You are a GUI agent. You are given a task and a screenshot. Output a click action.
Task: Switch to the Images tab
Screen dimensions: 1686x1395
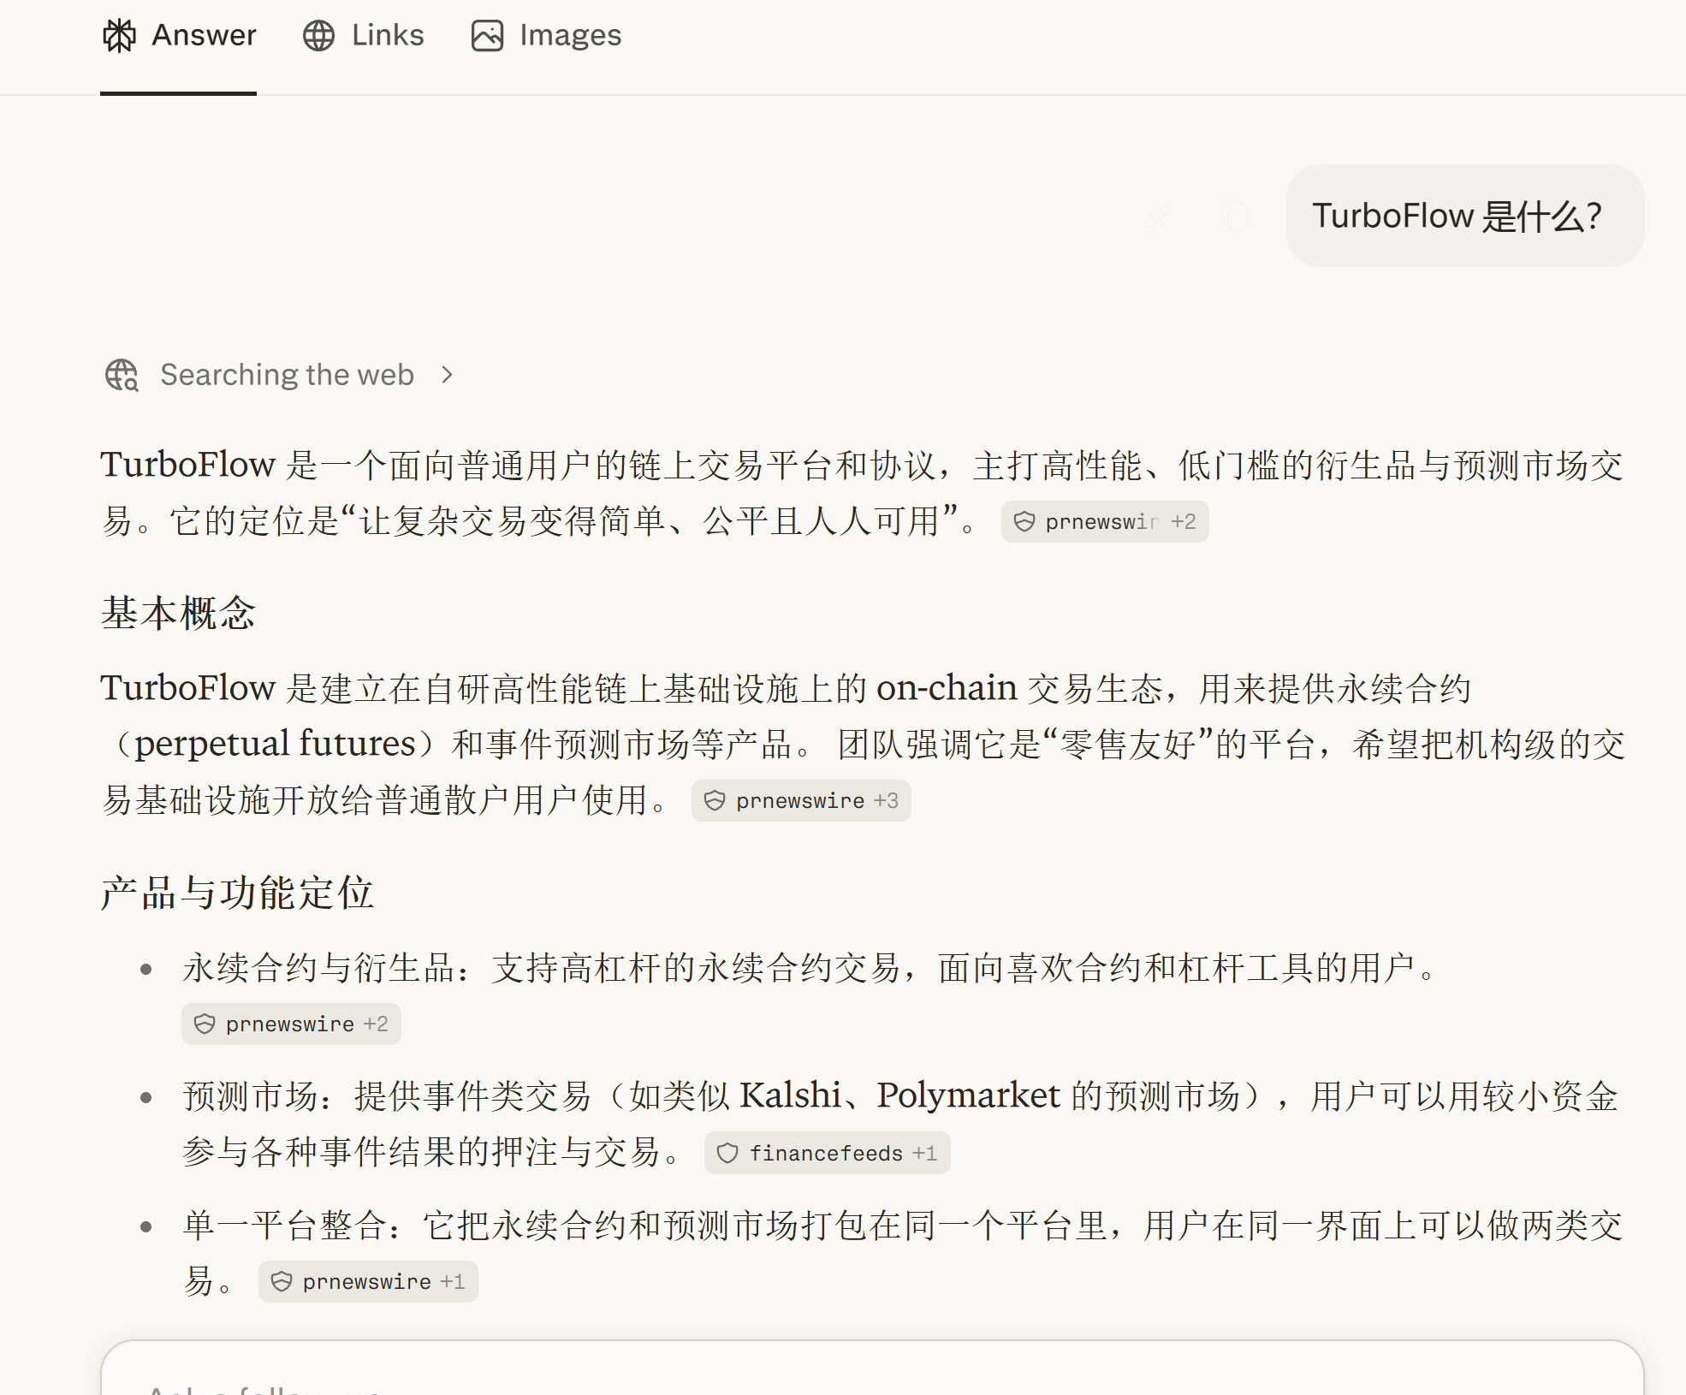[546, 36]
